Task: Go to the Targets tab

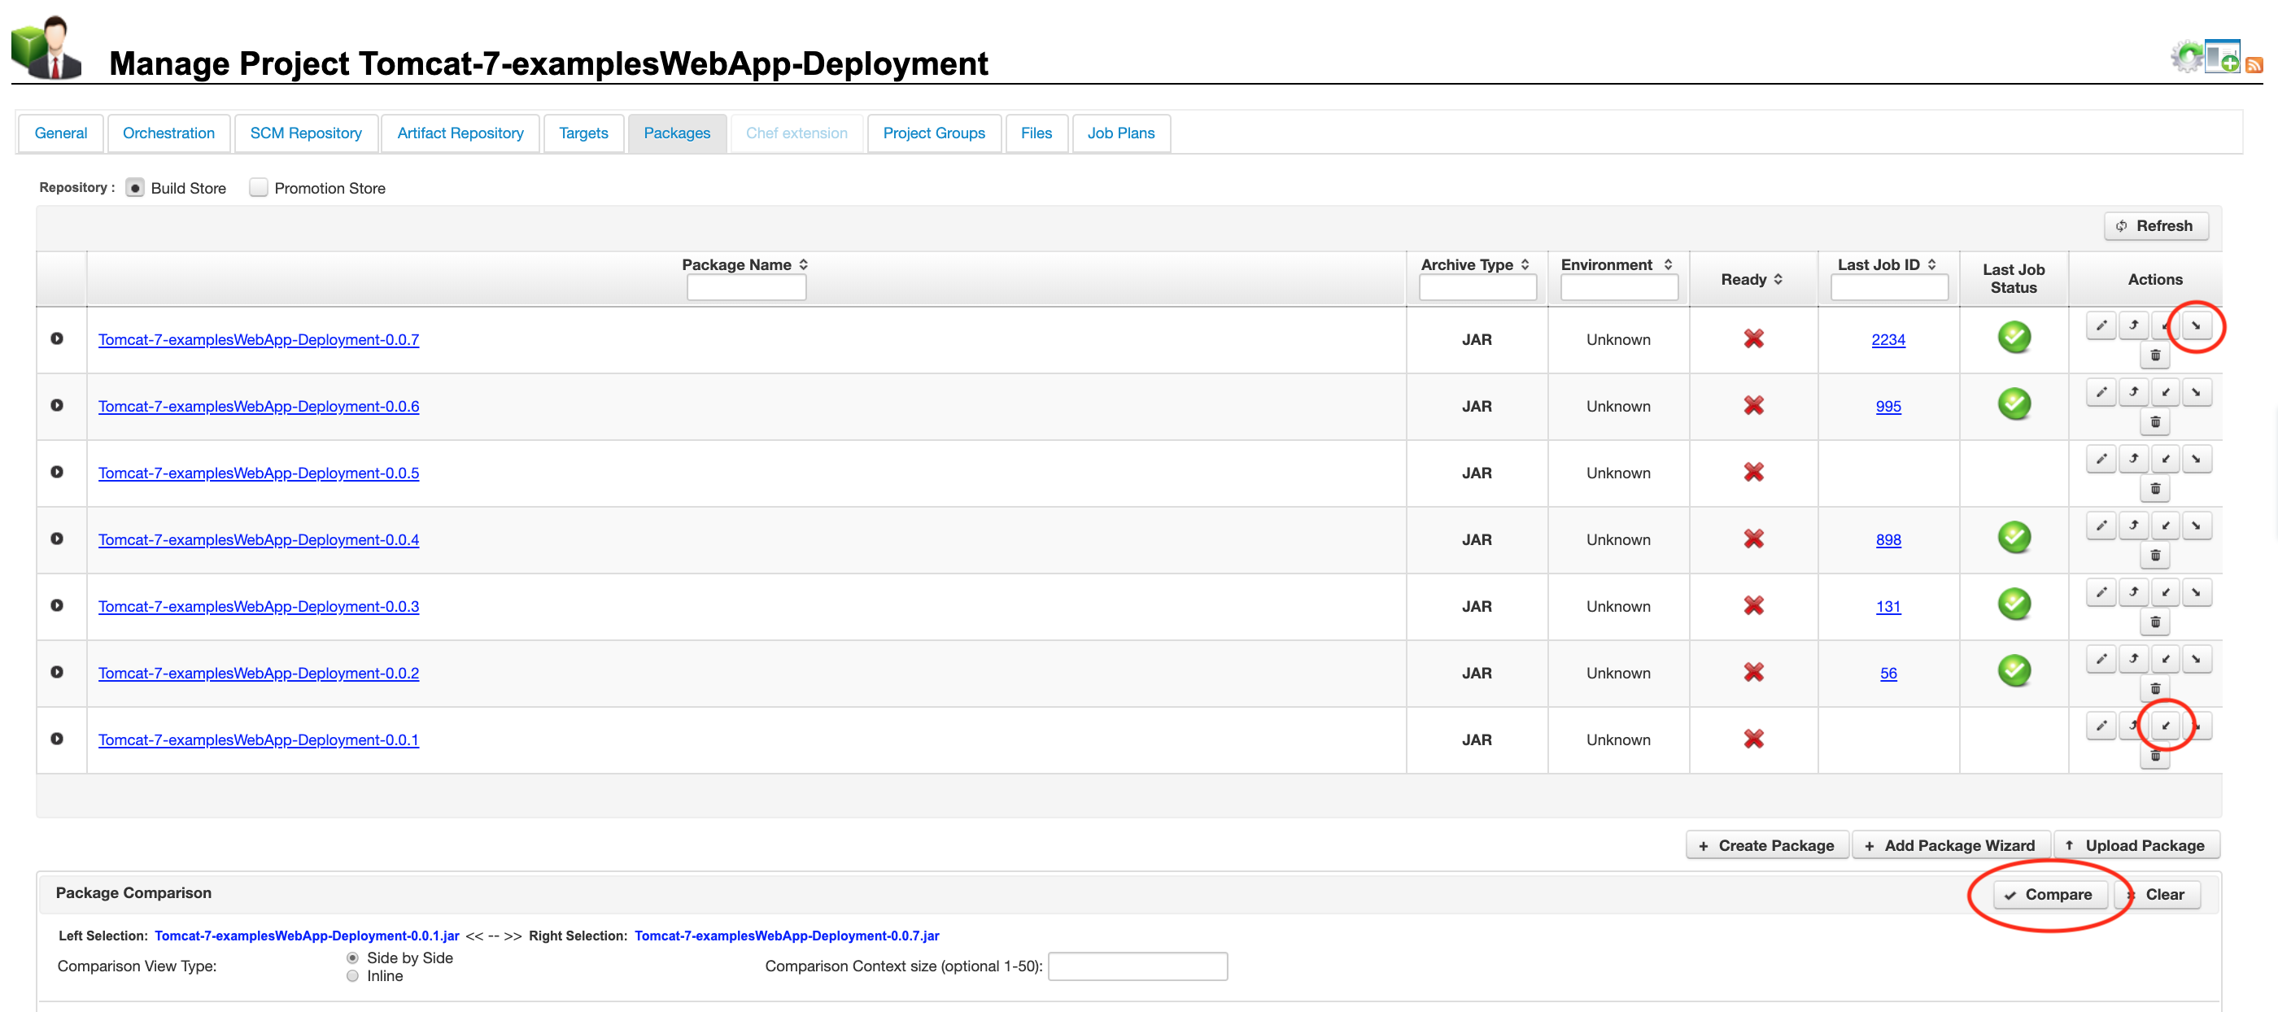Action: pos(583,133)
